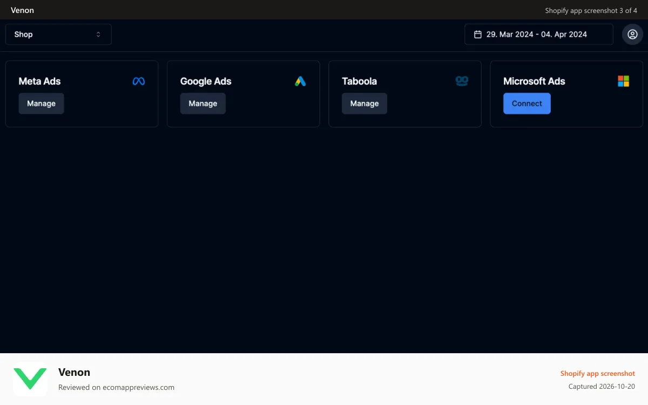
Task: Click the Google Ads card title
Action: click(206, 81)
